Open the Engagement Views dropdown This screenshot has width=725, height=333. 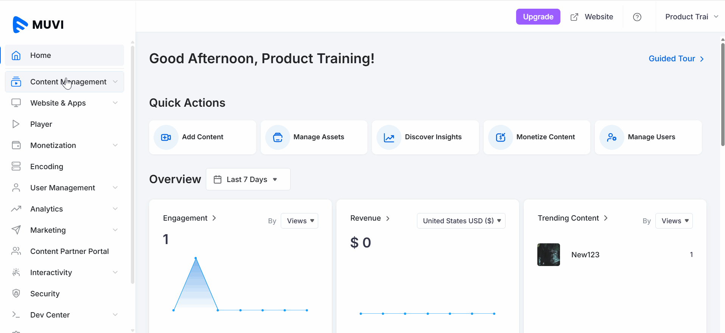(299, 221)
